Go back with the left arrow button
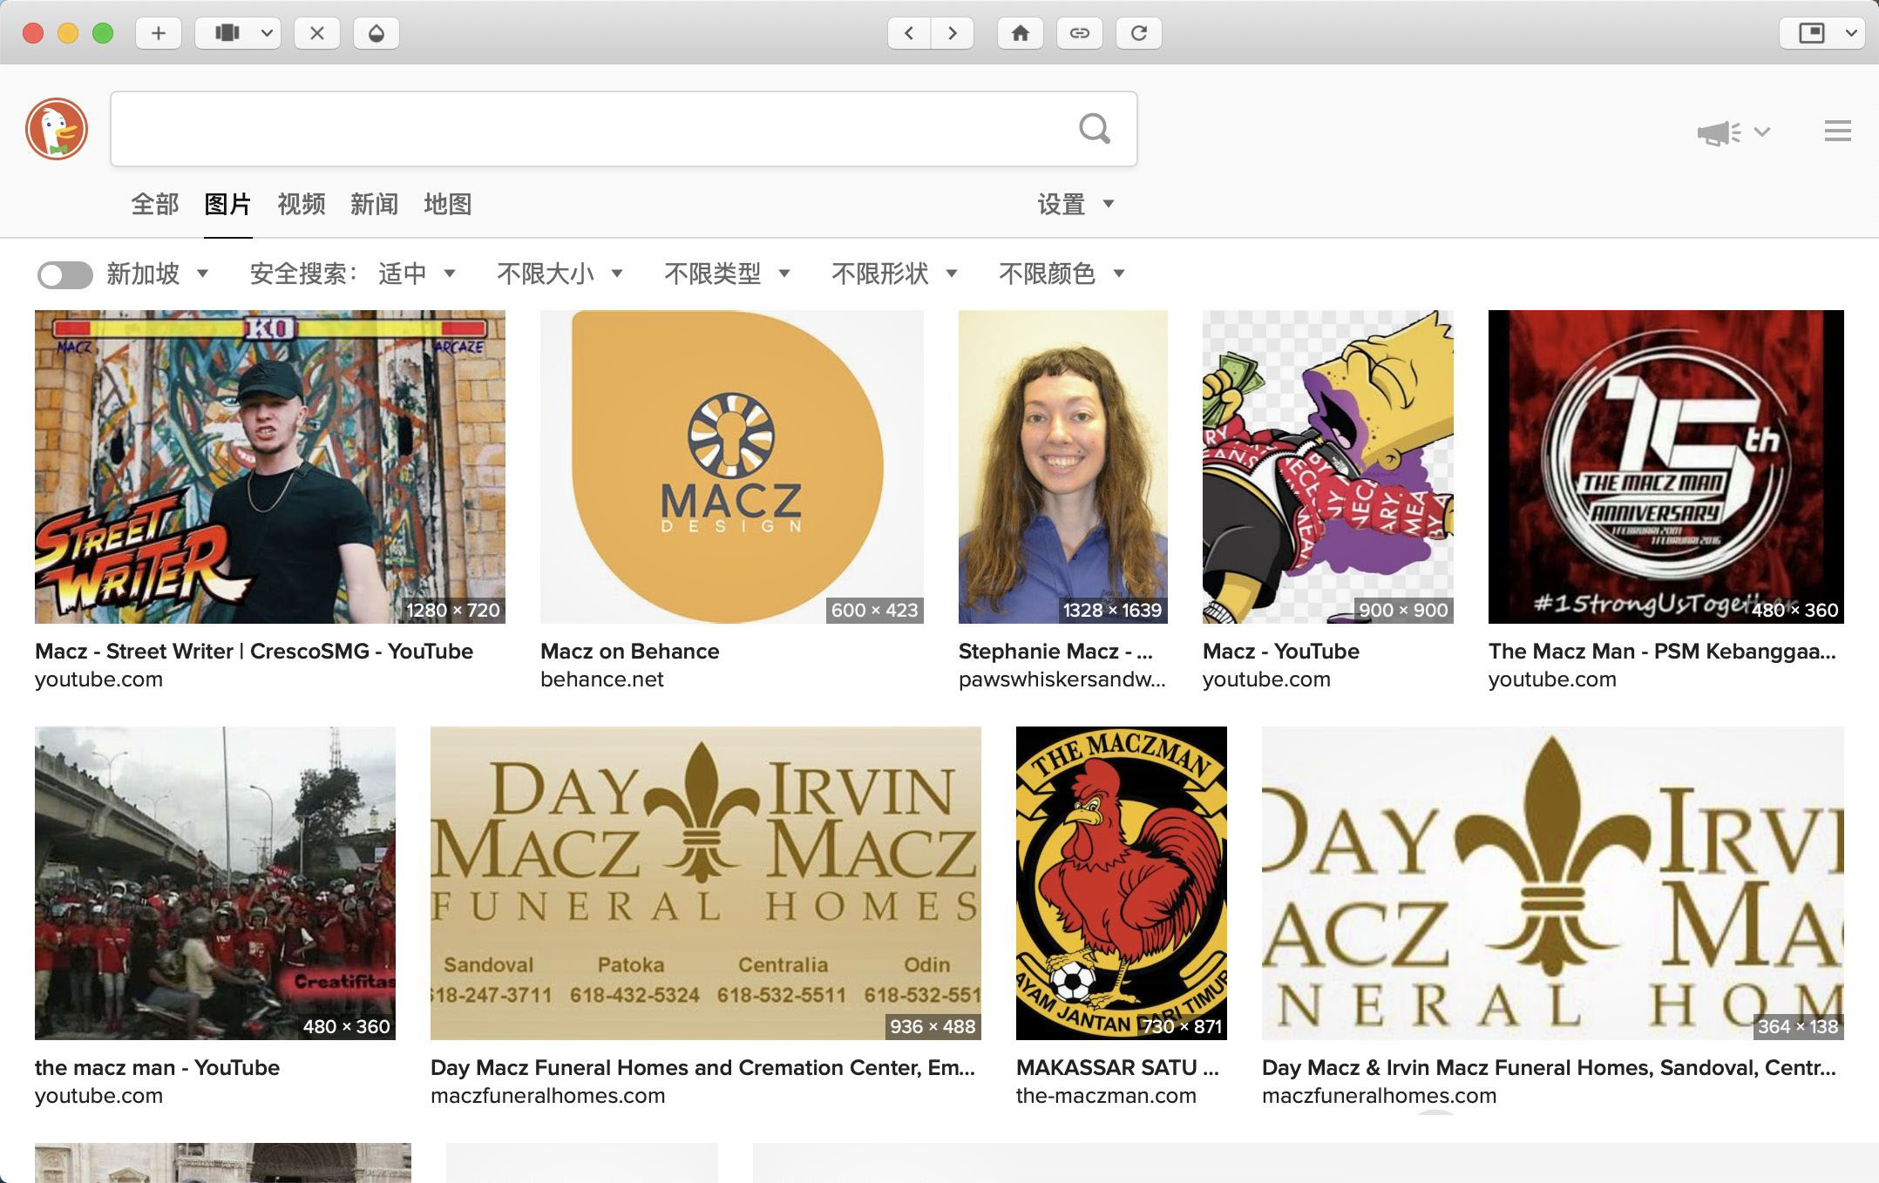This screenshot has height=1183, width=1879. 909,33
